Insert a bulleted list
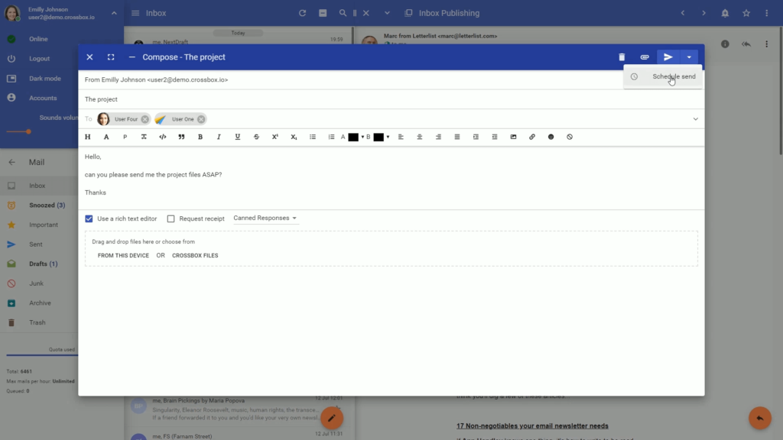Viewport: 783px width, 440px height. tap(313, 137)
